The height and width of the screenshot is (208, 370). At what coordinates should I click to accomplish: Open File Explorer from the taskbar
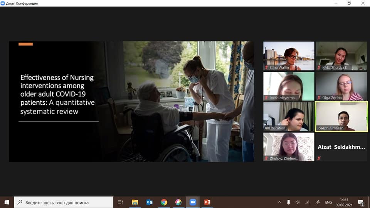click(135, 202)
